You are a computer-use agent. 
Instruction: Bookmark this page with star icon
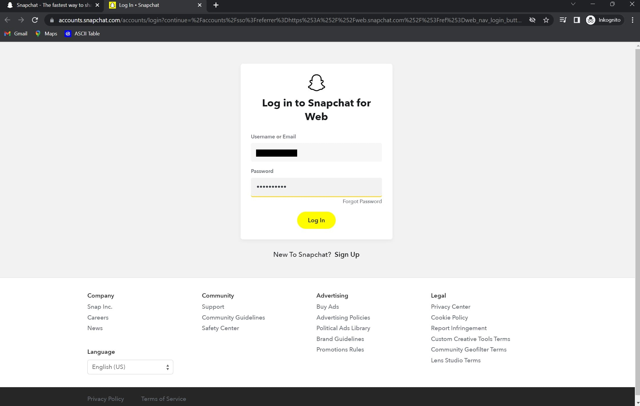coord(546,20)
